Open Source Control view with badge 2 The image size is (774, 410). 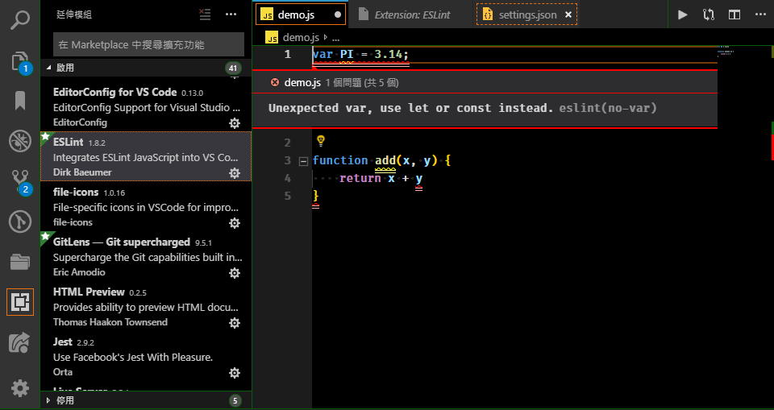click(x=19, y=181)
